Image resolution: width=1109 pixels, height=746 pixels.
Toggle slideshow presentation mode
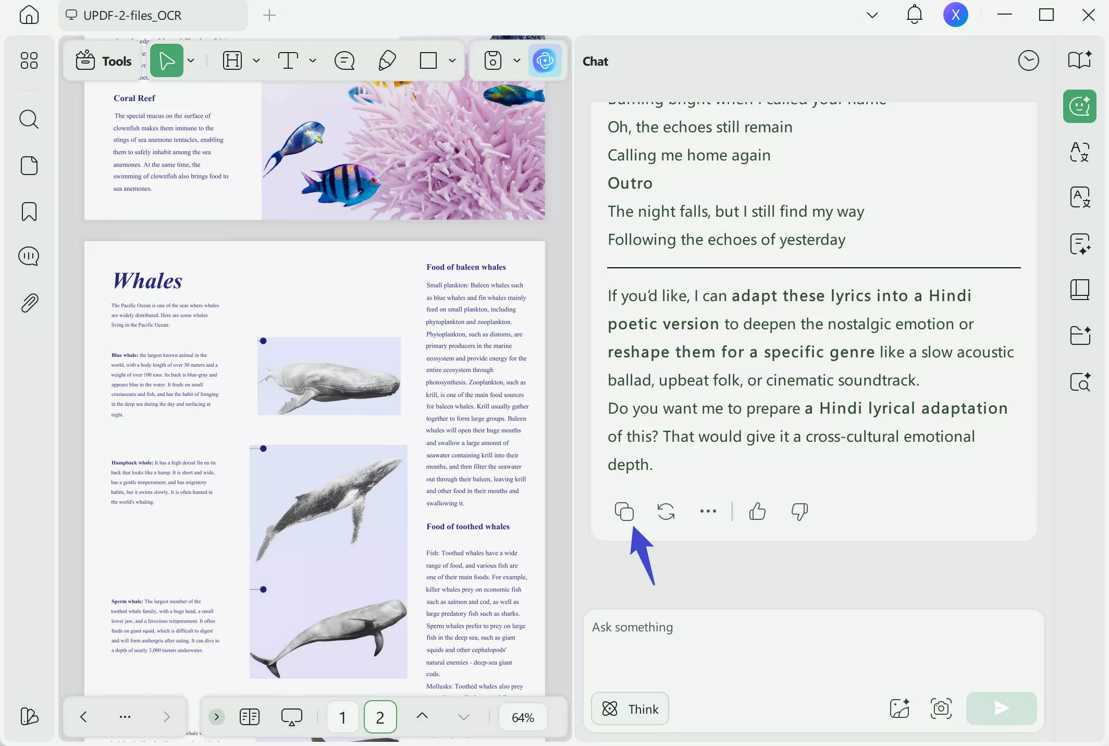coord(291,717)
